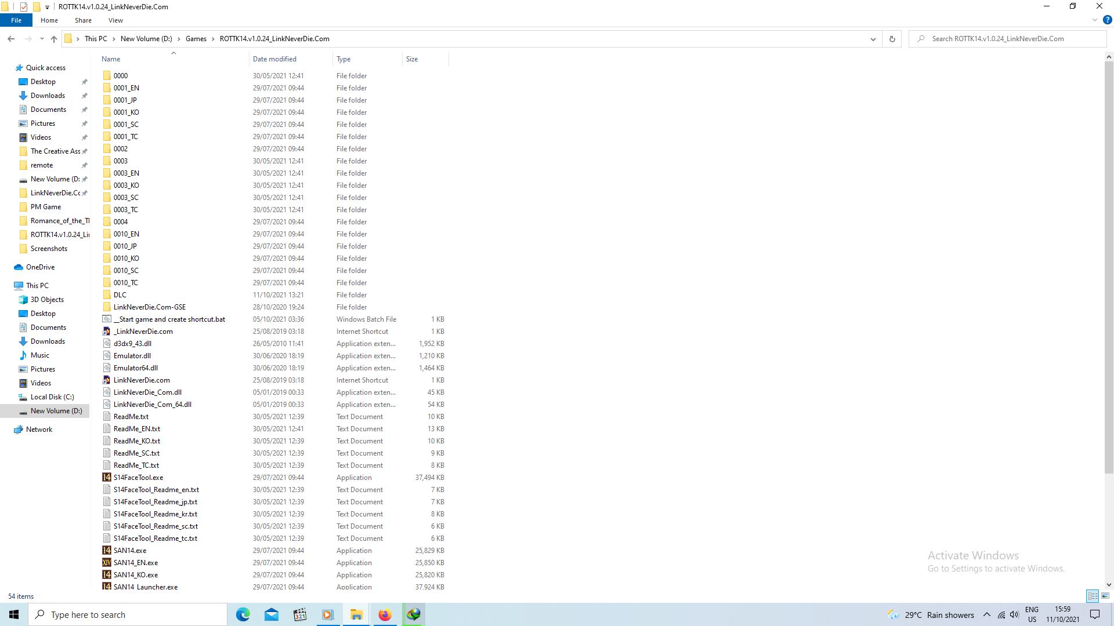The height and width of the screenshot is (626, 1114).
Task: Open Microsoft Edge from the taskbar
Action: (x=243, y=614)
